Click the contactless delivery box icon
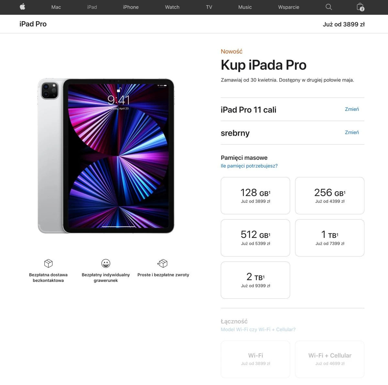Viewport: 388px width, 385px height. pos(48,263)
